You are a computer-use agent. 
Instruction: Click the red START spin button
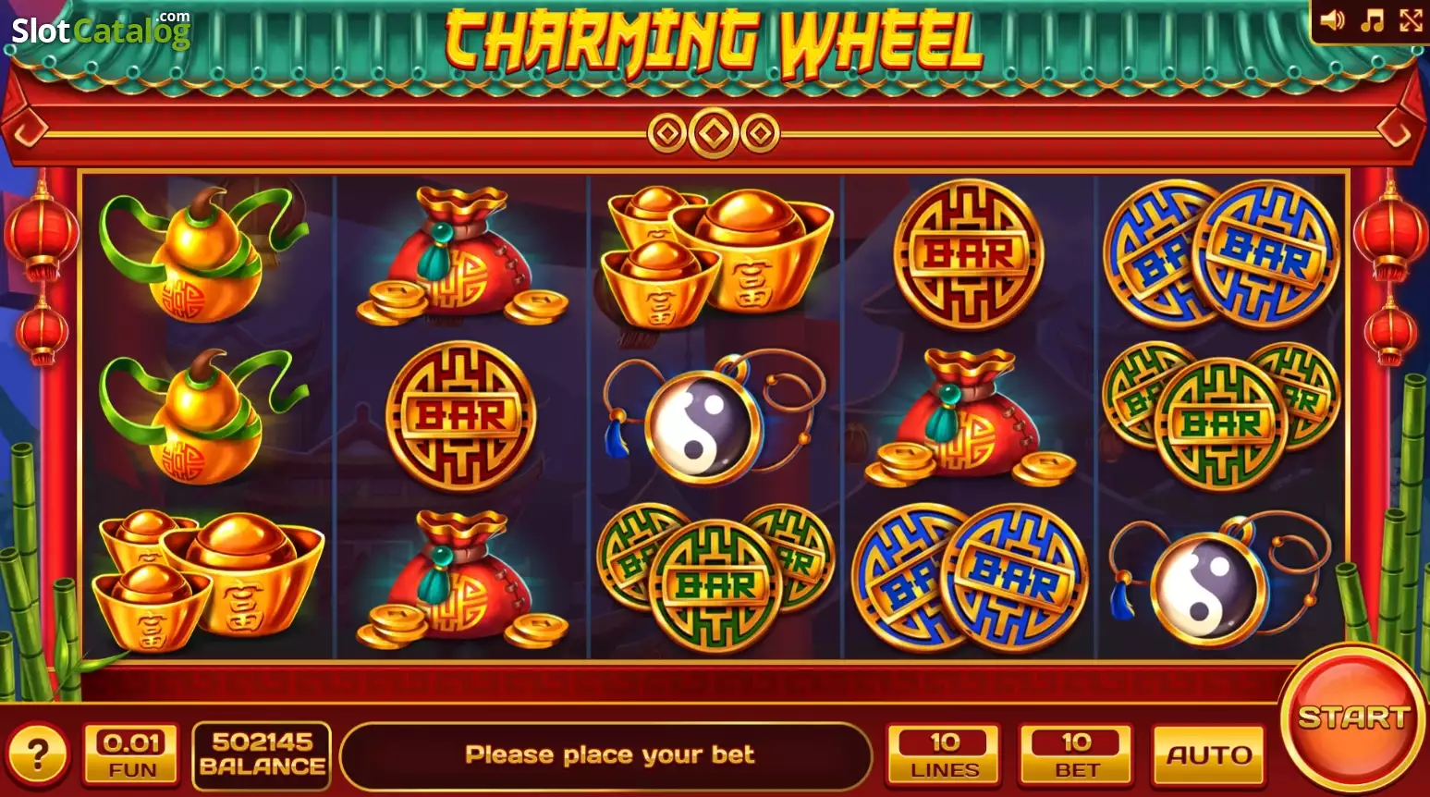point(1353,717)
